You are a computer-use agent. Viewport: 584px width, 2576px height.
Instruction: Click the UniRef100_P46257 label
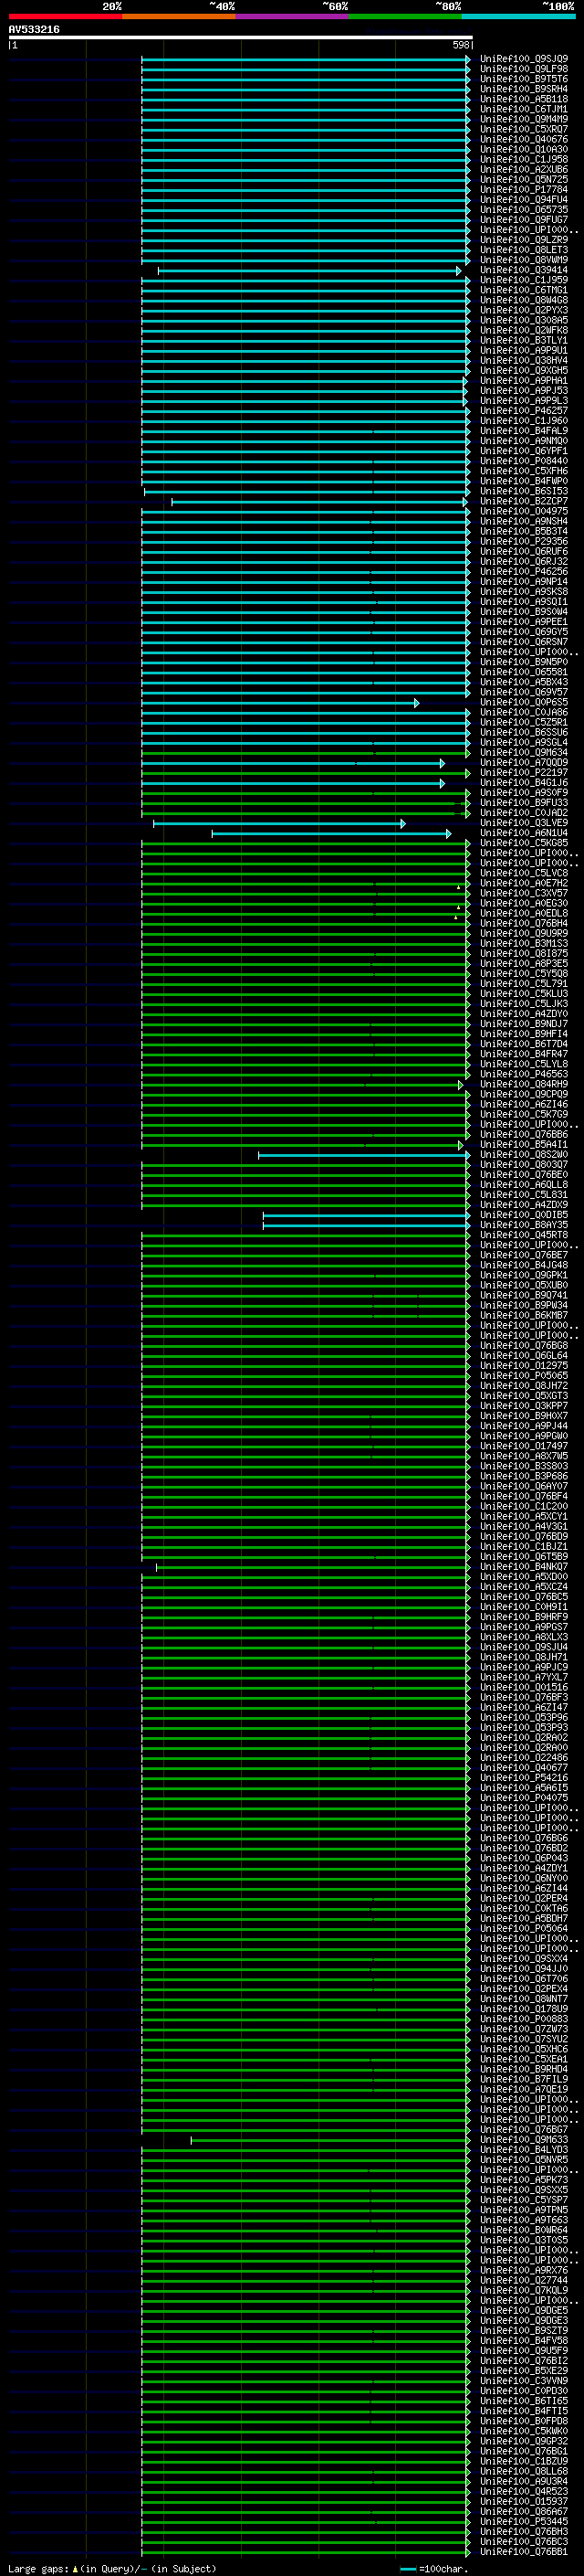point(524,411)
